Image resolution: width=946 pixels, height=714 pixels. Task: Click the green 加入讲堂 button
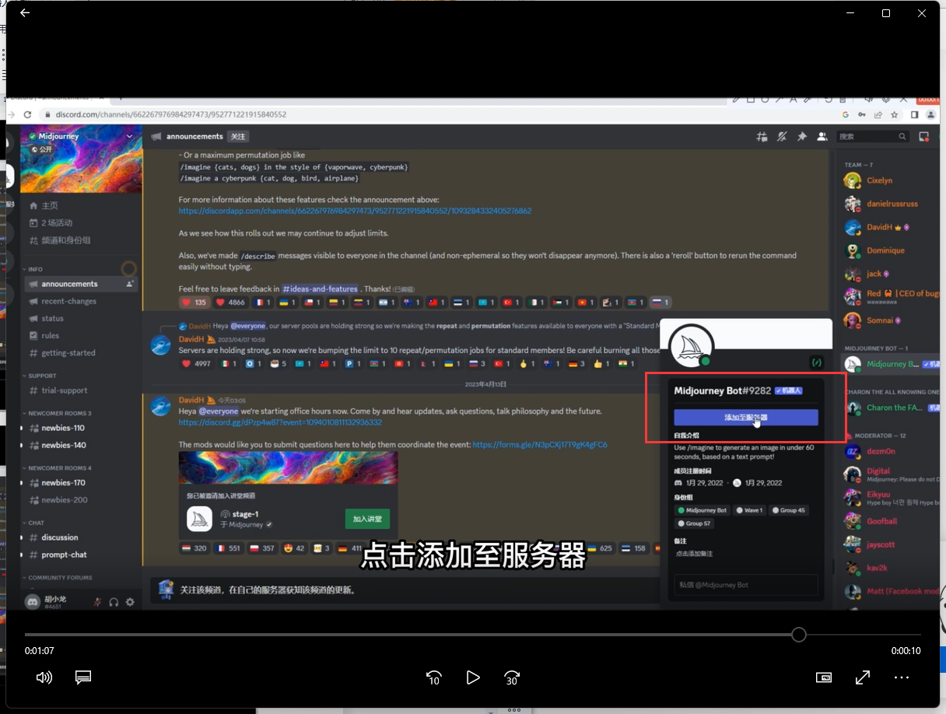(x=367, y=519)
